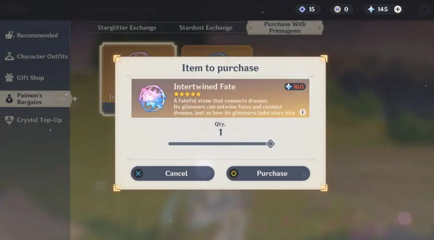Switch to Stardust Exchange tab
This screenshot has height=240, width=434.
206,28
